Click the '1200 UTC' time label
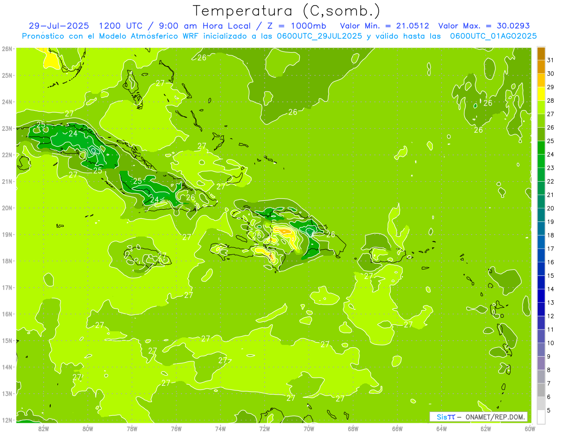 [x=121, y=26]
